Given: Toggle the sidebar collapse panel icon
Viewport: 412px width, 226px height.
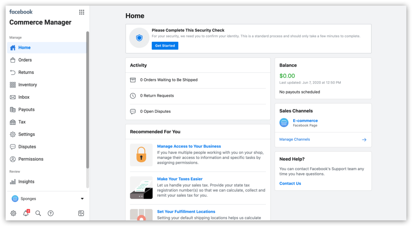Looking at the screenshot, I should pos(81,214).
